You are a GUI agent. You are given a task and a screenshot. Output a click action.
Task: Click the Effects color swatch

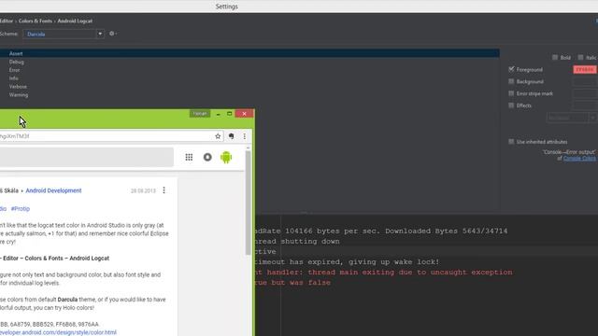point(585,105)
